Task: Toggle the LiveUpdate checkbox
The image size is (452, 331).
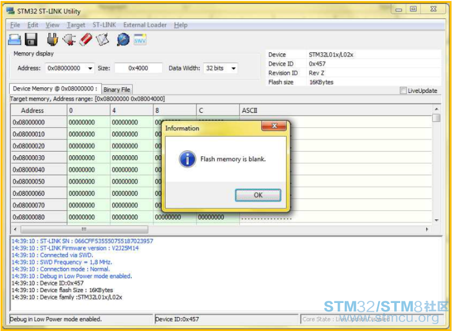Action: 403,91
